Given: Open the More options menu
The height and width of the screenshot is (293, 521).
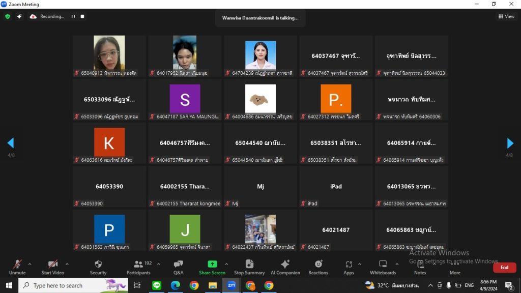Looking at the screenshot, I should coord(455,268).
